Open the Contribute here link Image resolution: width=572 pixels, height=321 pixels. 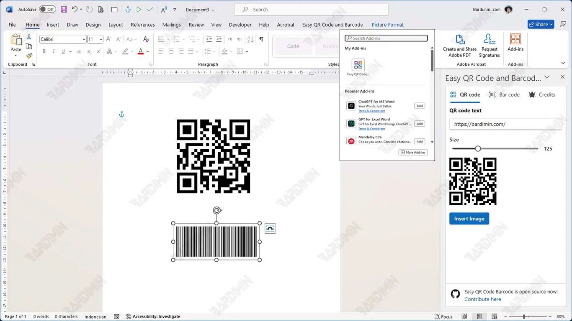482,299
